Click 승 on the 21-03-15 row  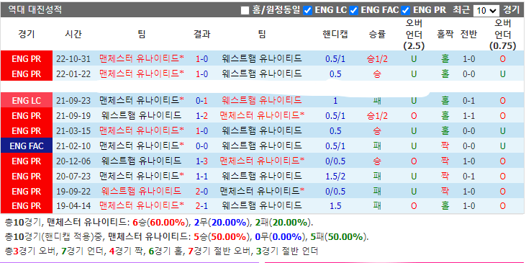pyautogui.click(x=377, y=130)
